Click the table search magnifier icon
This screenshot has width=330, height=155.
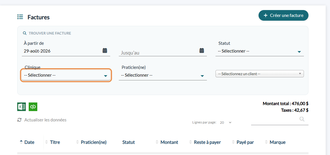click(x=302, y=119)
